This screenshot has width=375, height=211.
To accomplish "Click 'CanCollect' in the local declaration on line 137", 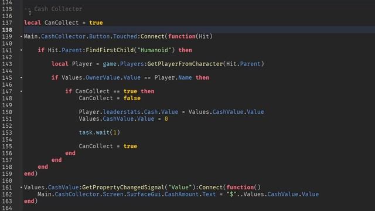I will 62,23.
